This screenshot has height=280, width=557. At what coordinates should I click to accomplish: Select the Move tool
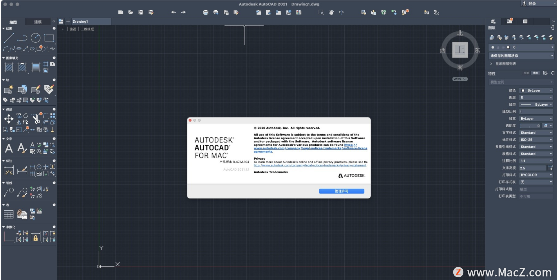[x=9, y=119]
